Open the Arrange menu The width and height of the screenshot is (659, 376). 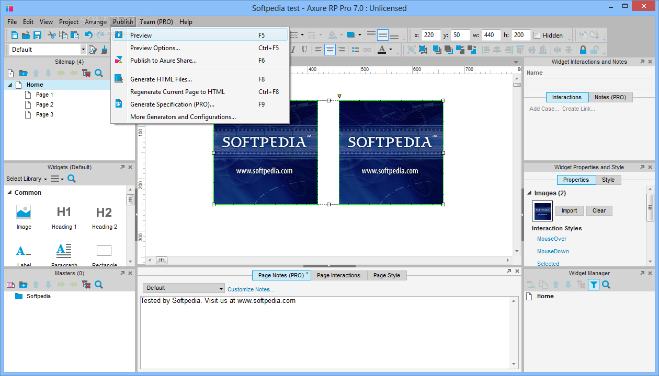[96, 21]
